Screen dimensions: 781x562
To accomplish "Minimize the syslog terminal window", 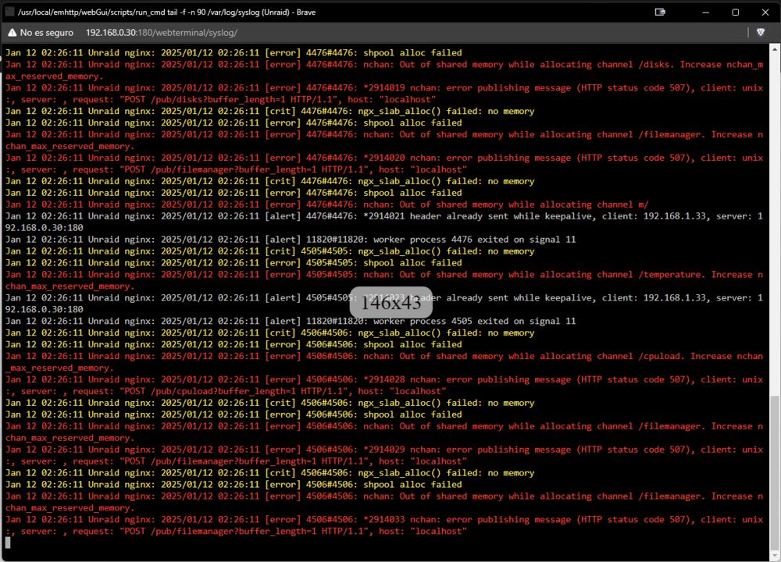I will coord(705,12).
